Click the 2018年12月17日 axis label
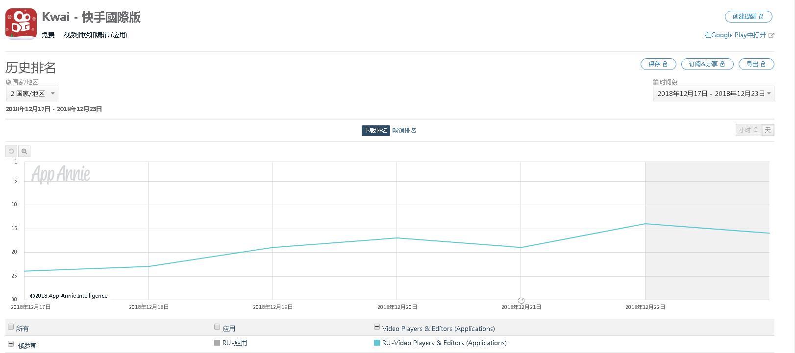The height and width of the screenshot is (353, 795). click(x=30, y=307)
